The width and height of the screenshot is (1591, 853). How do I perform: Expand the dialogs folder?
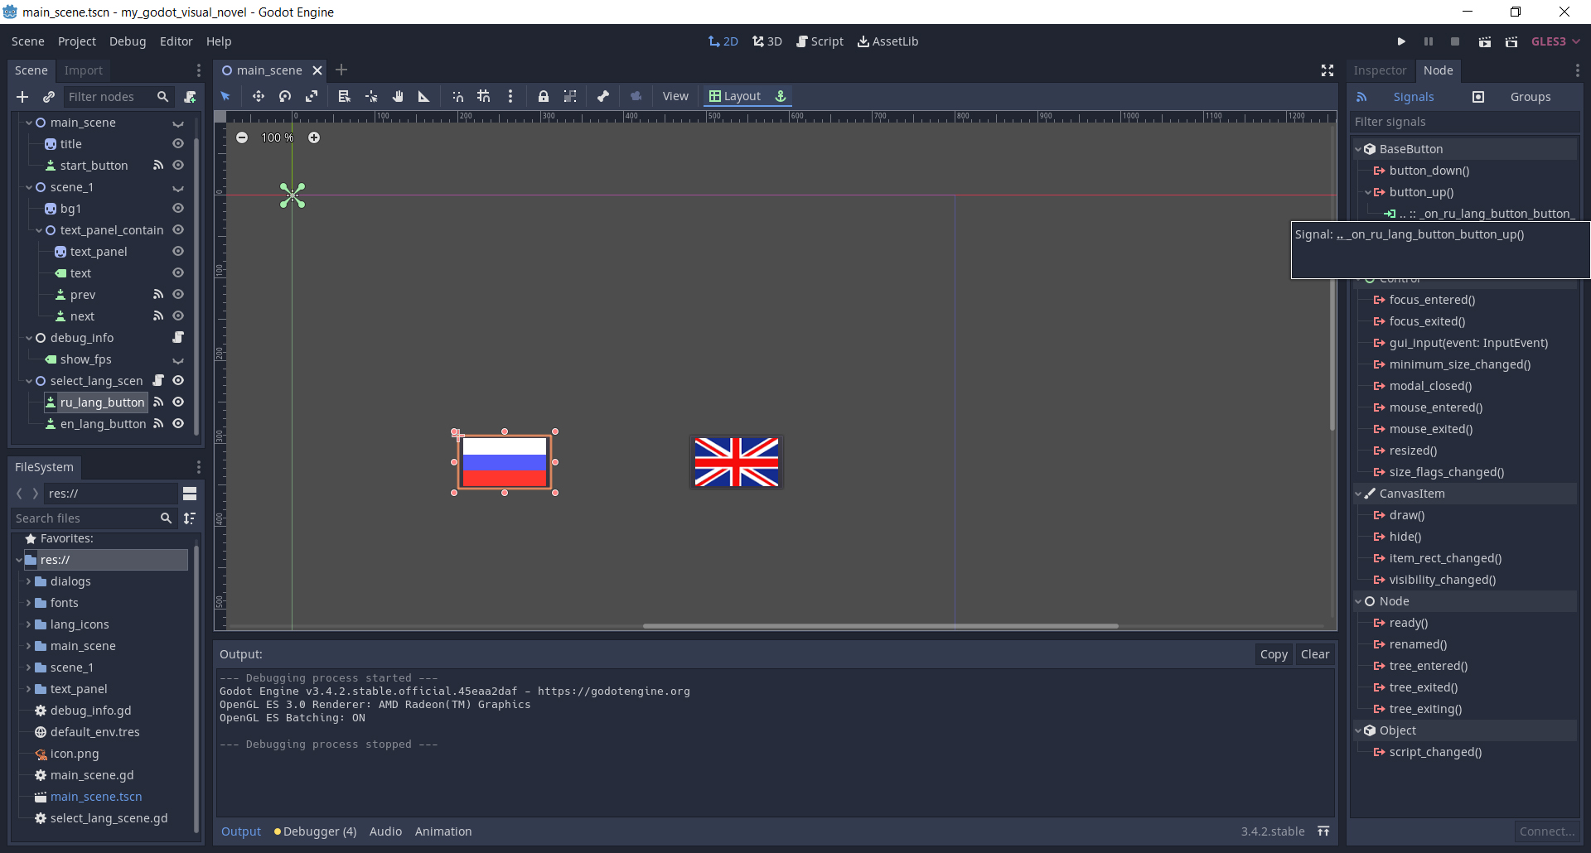[29, 581]
